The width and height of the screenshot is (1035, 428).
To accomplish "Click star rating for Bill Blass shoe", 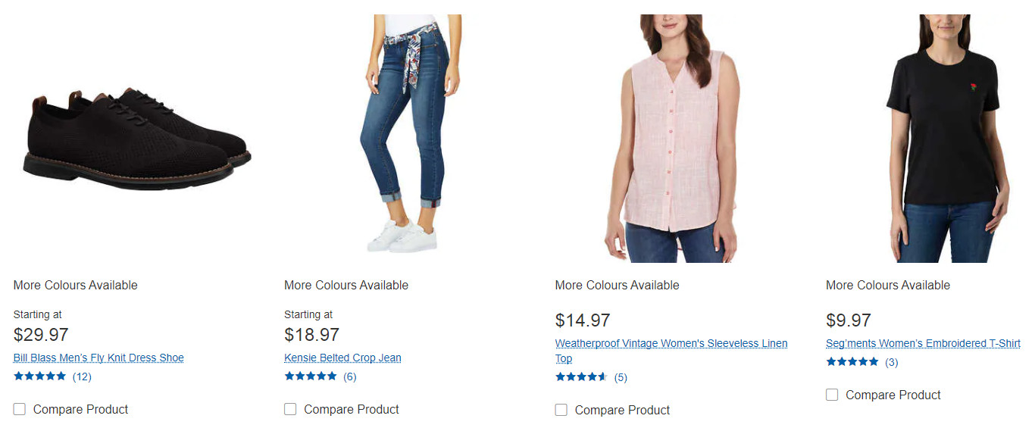I will [40, 376].
